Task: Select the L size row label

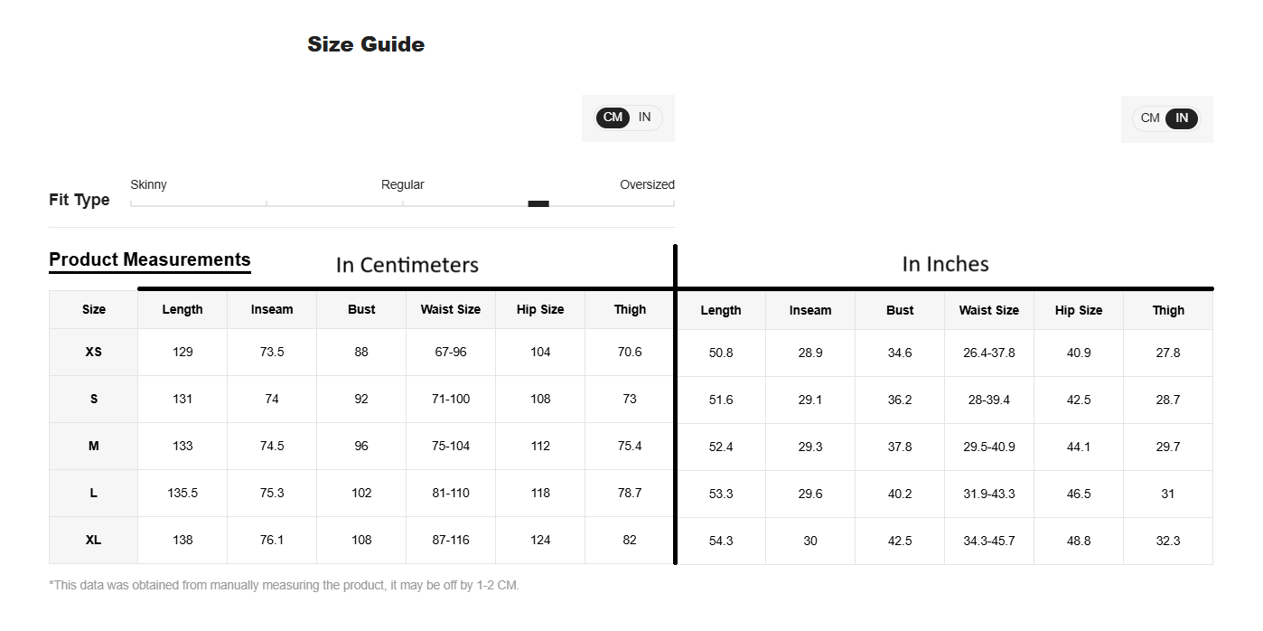Action: coord(94,493)
